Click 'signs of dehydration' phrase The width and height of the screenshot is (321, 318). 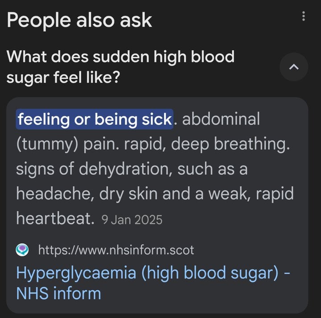click(x=94, y=169)
